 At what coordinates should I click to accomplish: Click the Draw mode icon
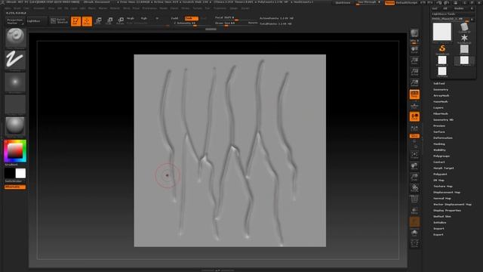point(87,21)
